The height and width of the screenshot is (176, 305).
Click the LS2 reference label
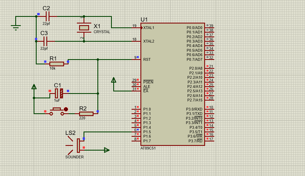pos(70,133)
